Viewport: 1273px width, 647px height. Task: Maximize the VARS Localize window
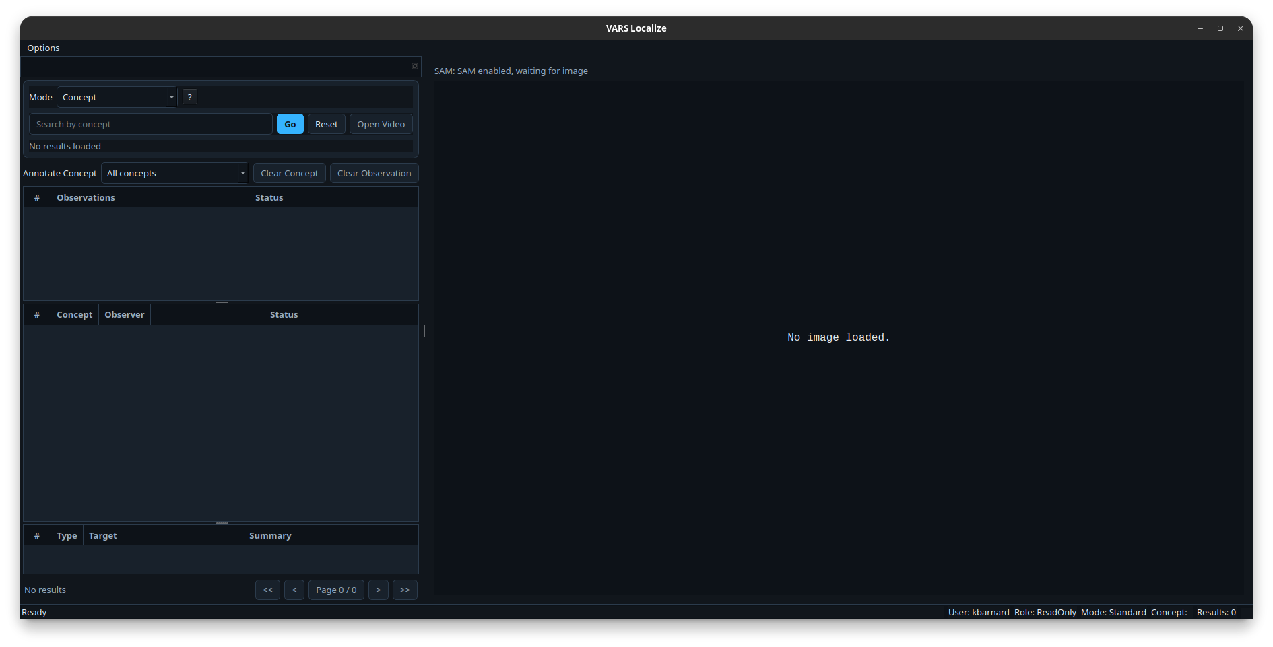click(1220, 28)
